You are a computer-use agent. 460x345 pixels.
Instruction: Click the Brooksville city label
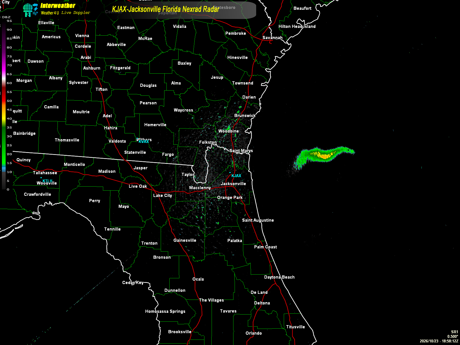[180, 332]
